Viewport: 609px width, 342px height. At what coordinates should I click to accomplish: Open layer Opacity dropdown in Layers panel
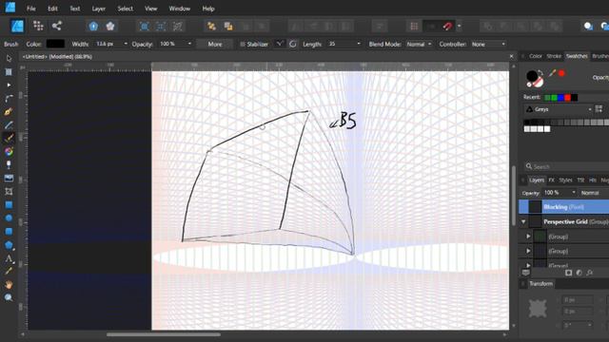[573, 192]
